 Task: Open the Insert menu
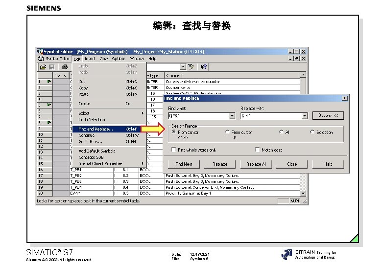(x=90, y=59)
